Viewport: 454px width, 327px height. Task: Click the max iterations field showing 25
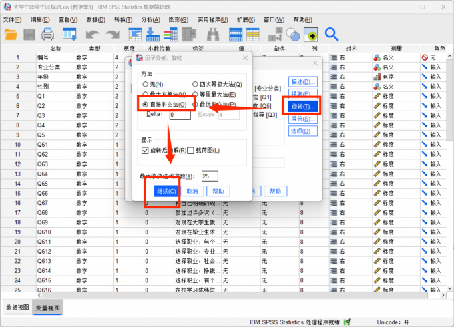click(x=209, y=176)
